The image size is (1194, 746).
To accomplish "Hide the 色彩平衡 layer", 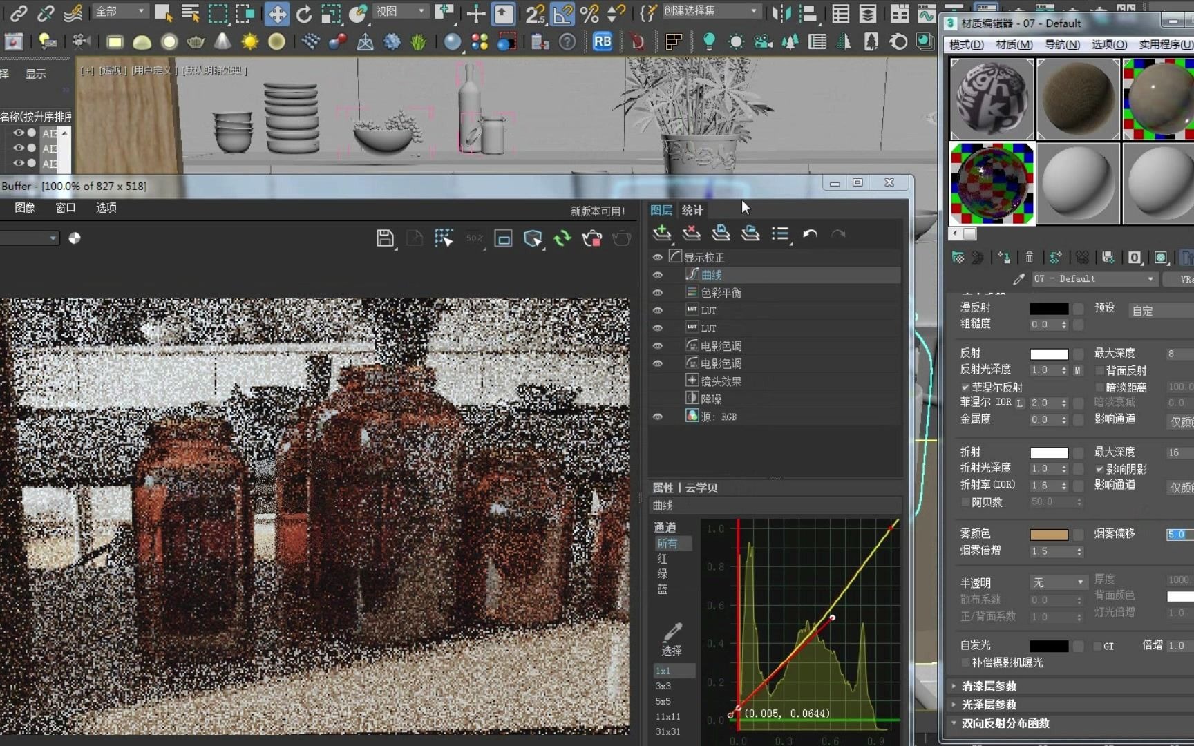I will coord(657,292).
